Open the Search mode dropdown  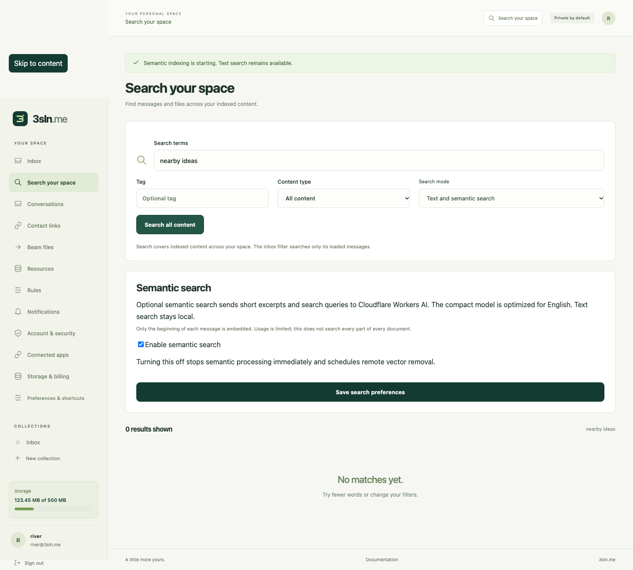pos(512,198)
